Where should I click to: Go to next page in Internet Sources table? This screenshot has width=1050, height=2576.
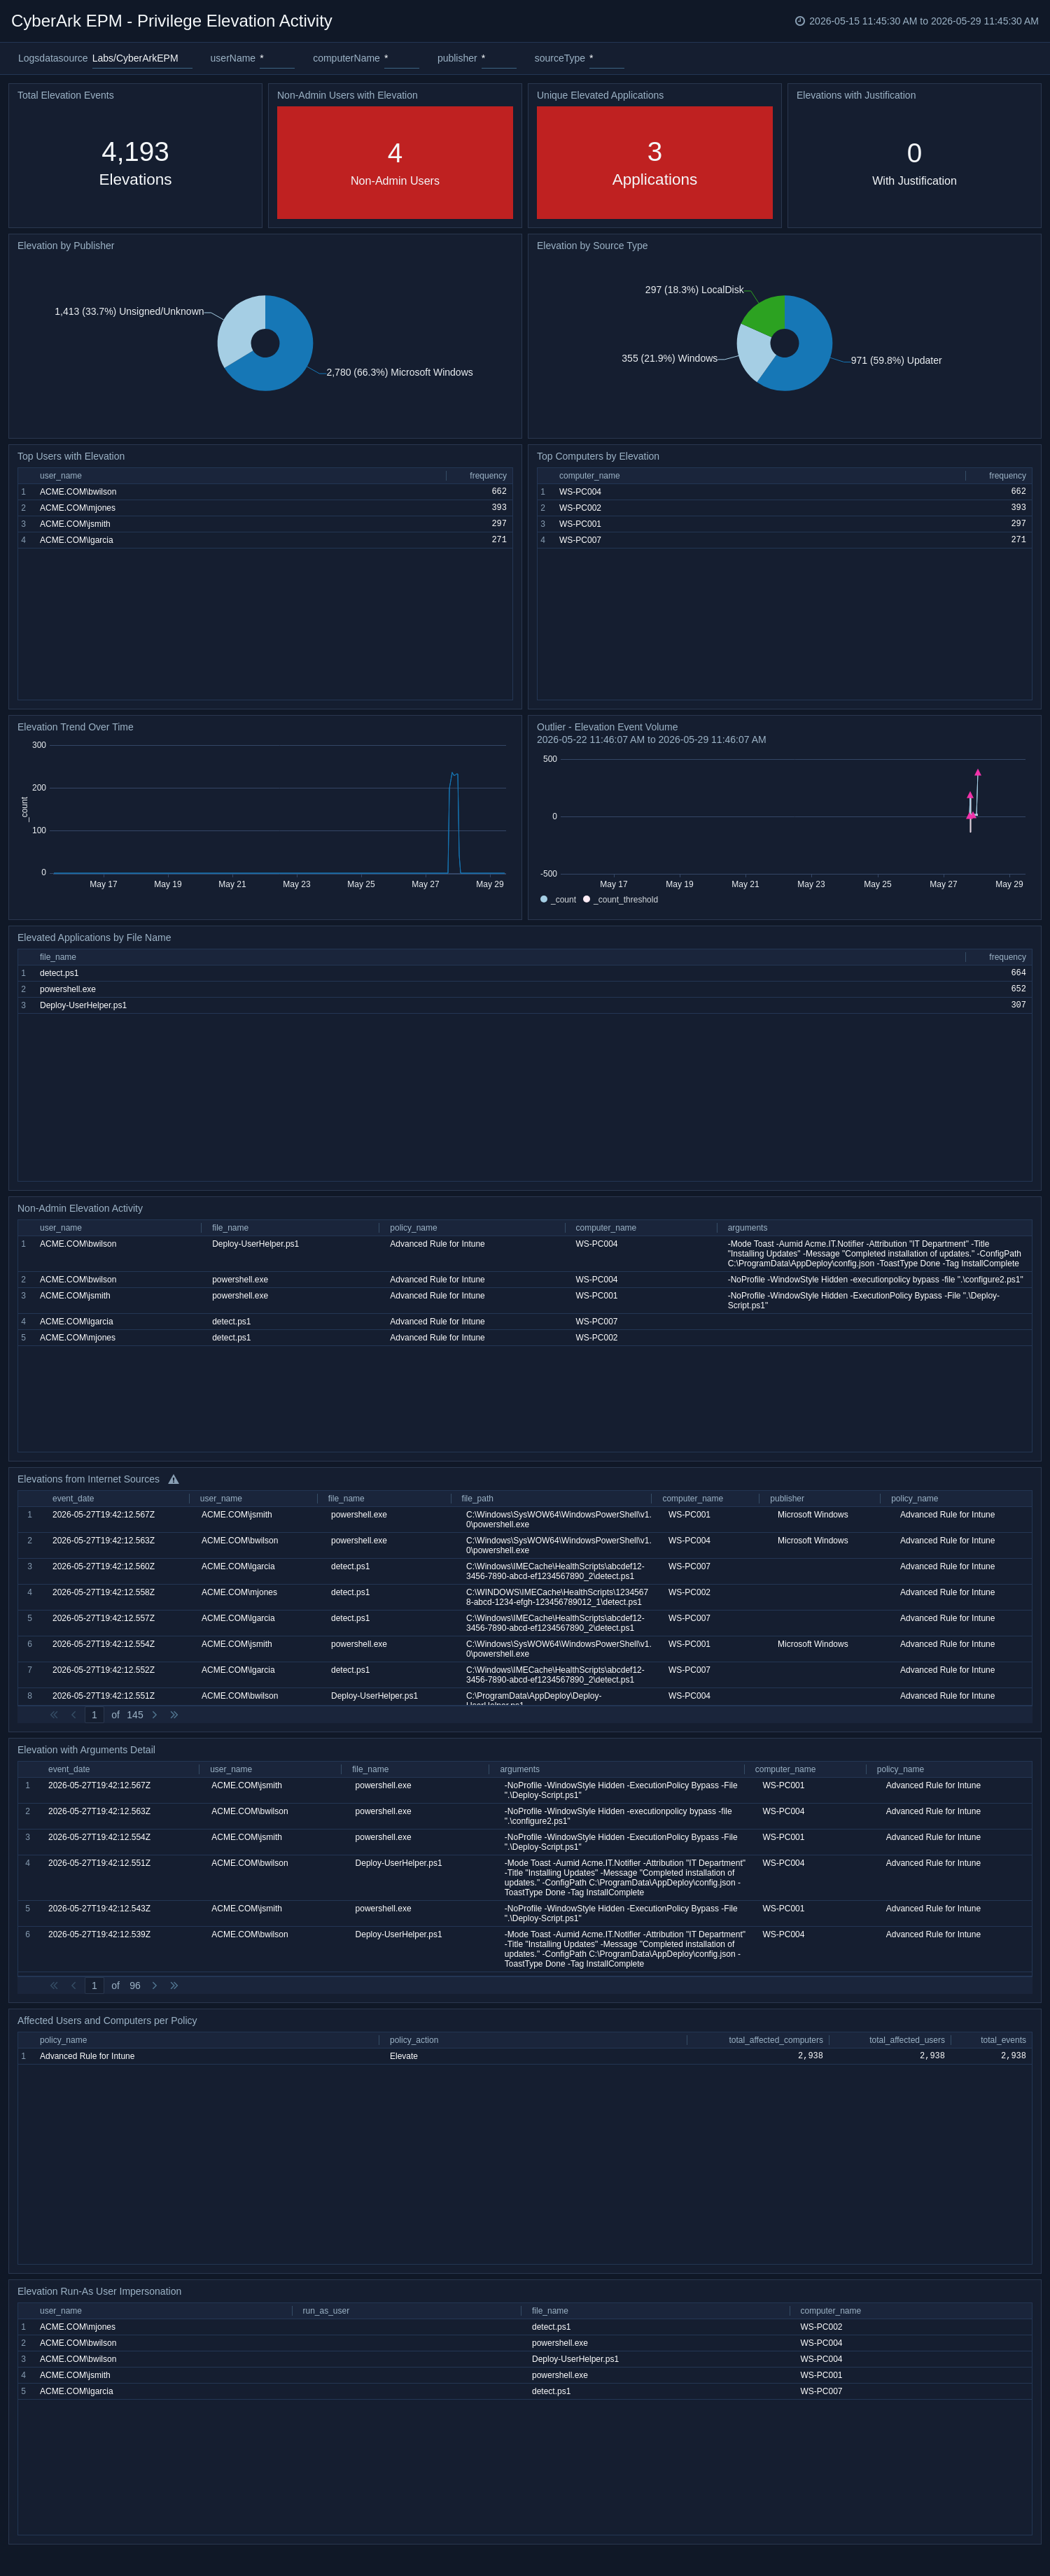coord(154,1715)
